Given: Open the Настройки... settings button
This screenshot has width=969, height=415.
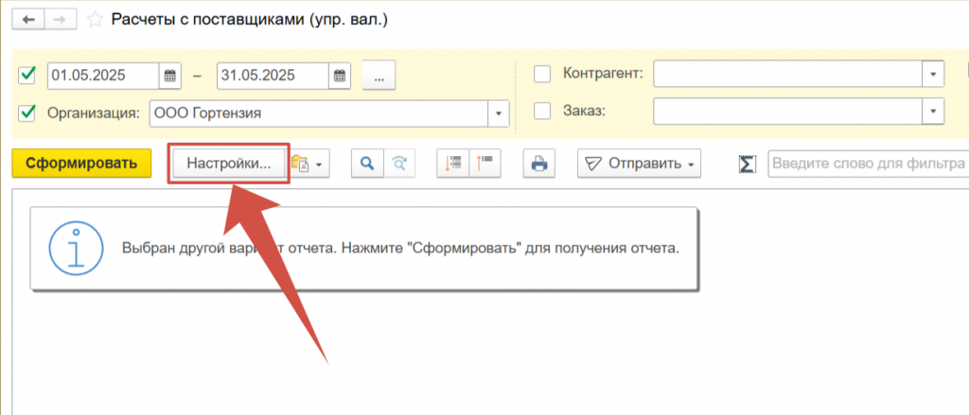Looking at the screenshot, I should click(x=229, y=164).
